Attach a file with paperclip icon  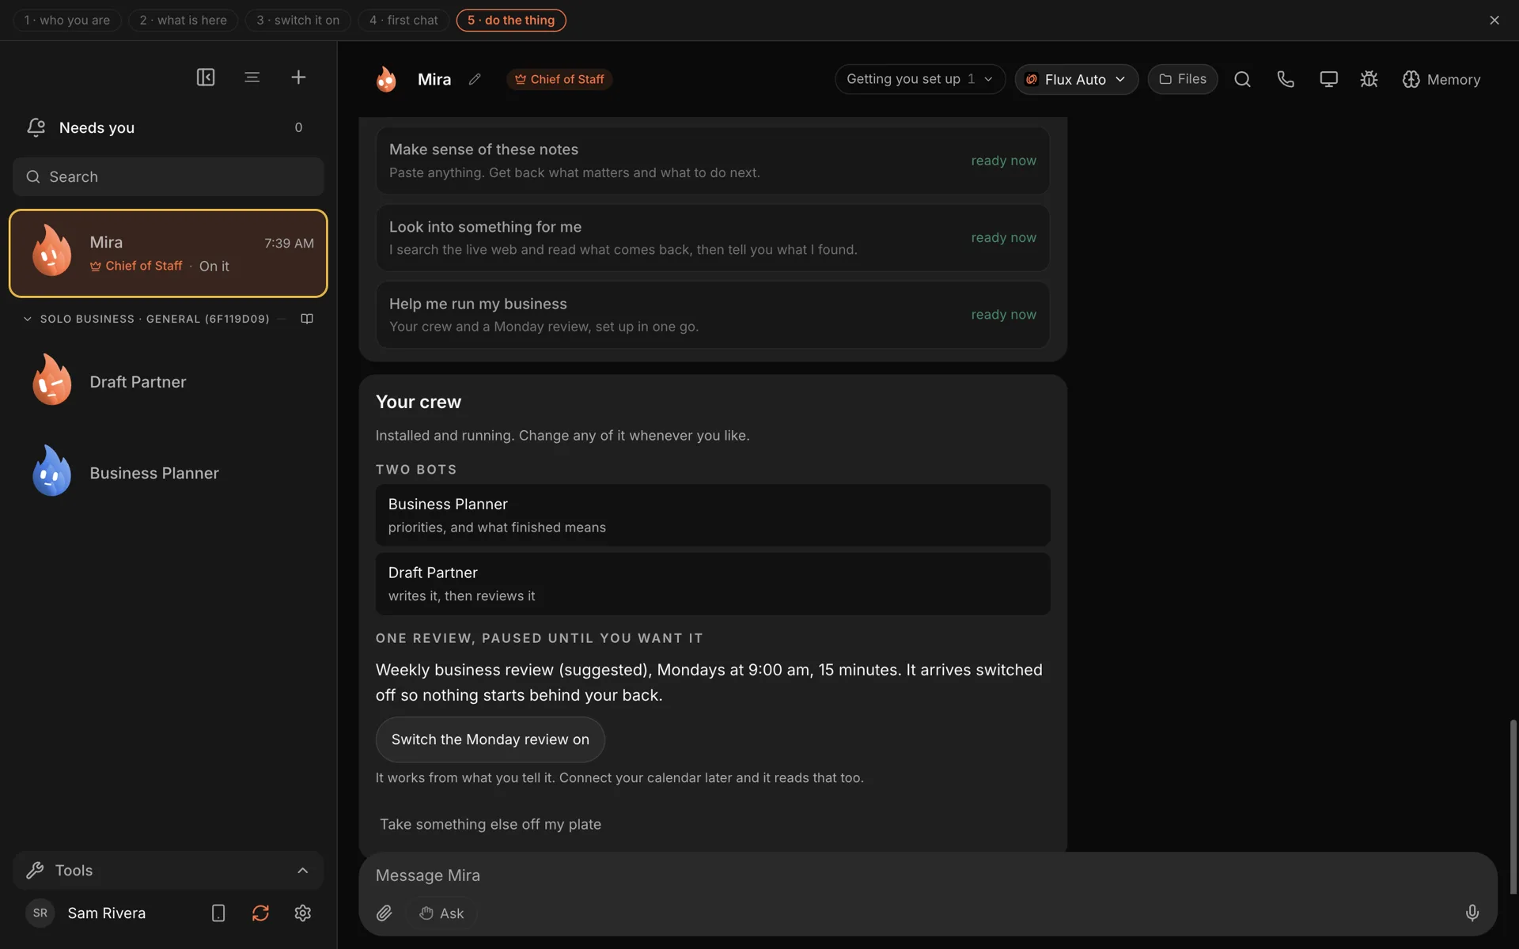384,913
